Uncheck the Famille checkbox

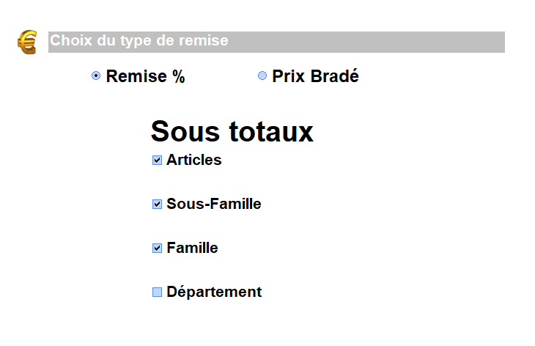coord(157,248)
